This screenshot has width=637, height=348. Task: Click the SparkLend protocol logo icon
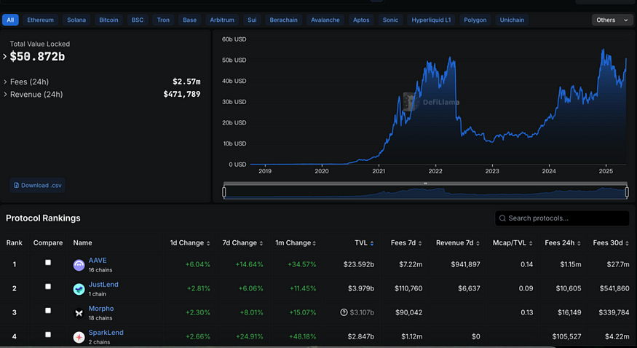pos(79,337)
